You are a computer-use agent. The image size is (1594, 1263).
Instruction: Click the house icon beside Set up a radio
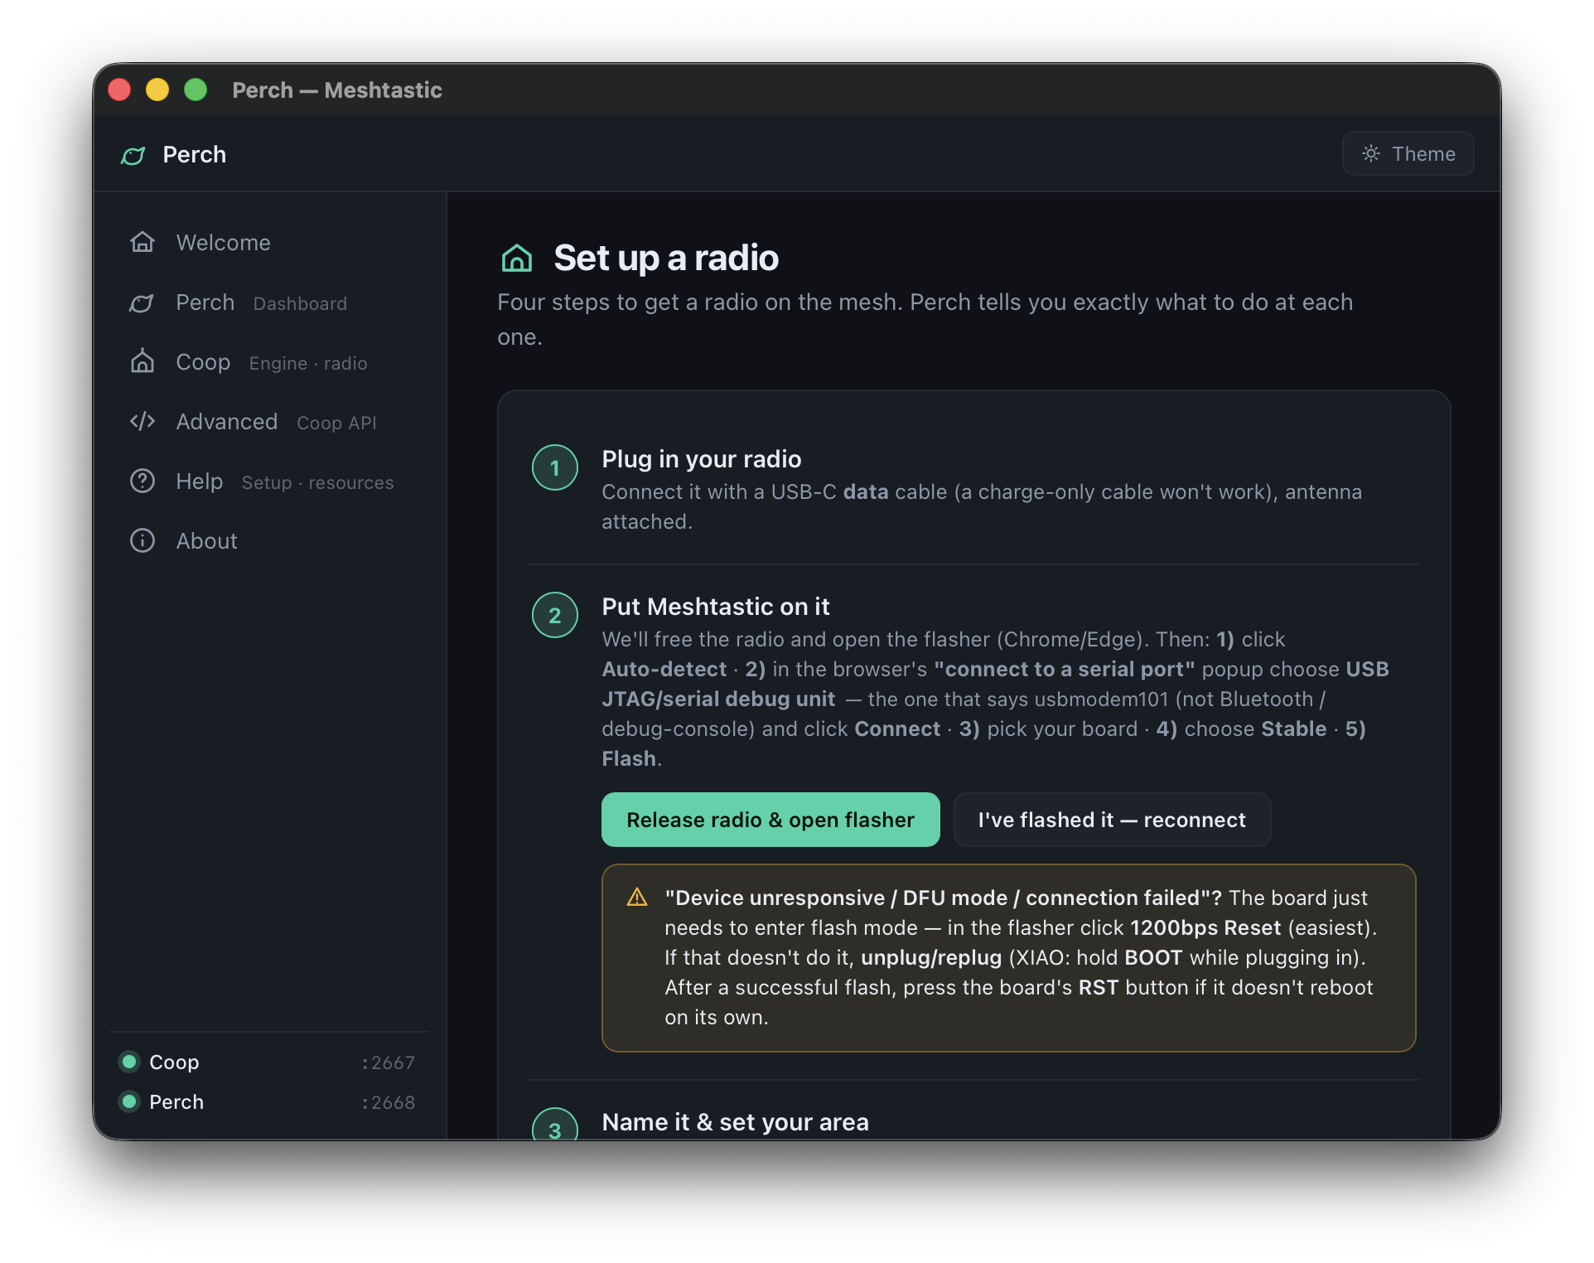[x=517, y=258]
